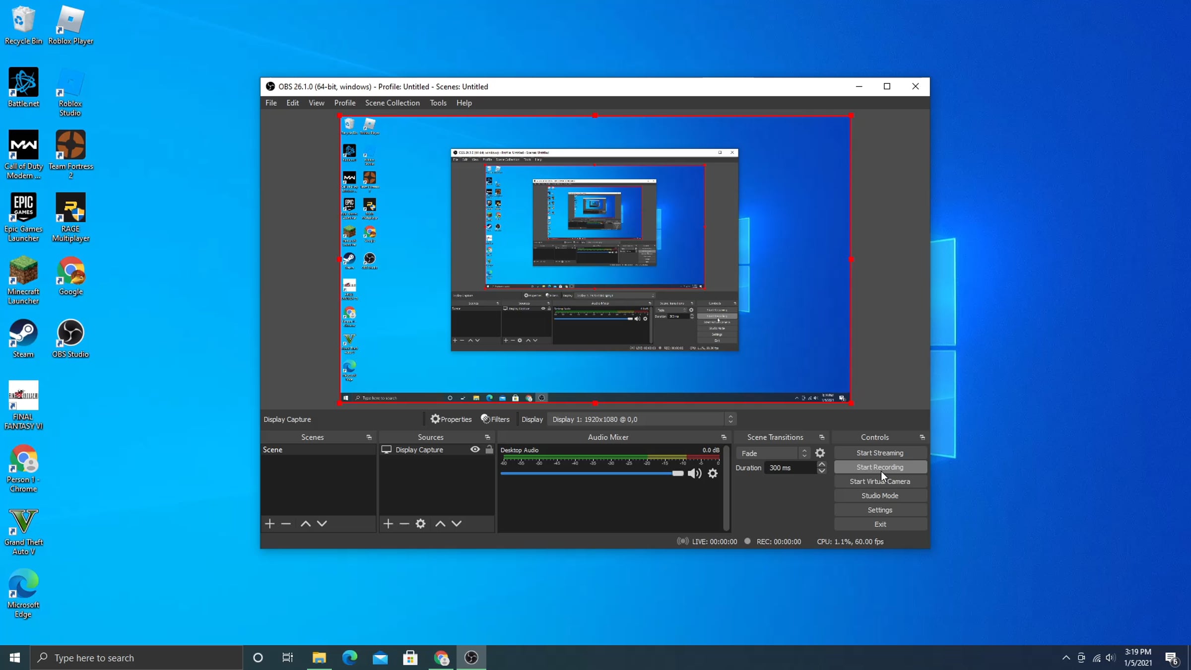Screen dimensions: 1191x670
Task: Increase transition duration with up arrow
Action: [x=822, y=465]
